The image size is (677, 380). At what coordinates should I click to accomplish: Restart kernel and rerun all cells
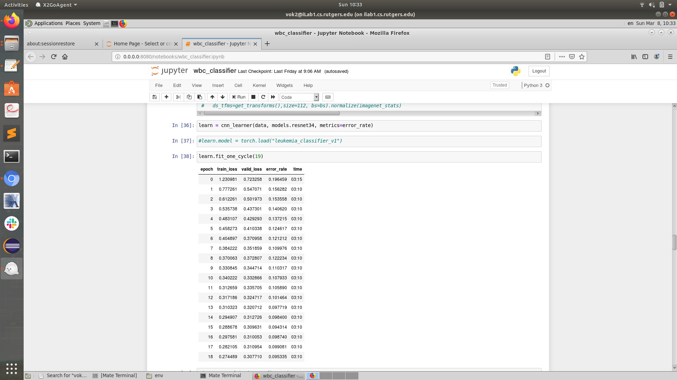[x=273, y=97]
